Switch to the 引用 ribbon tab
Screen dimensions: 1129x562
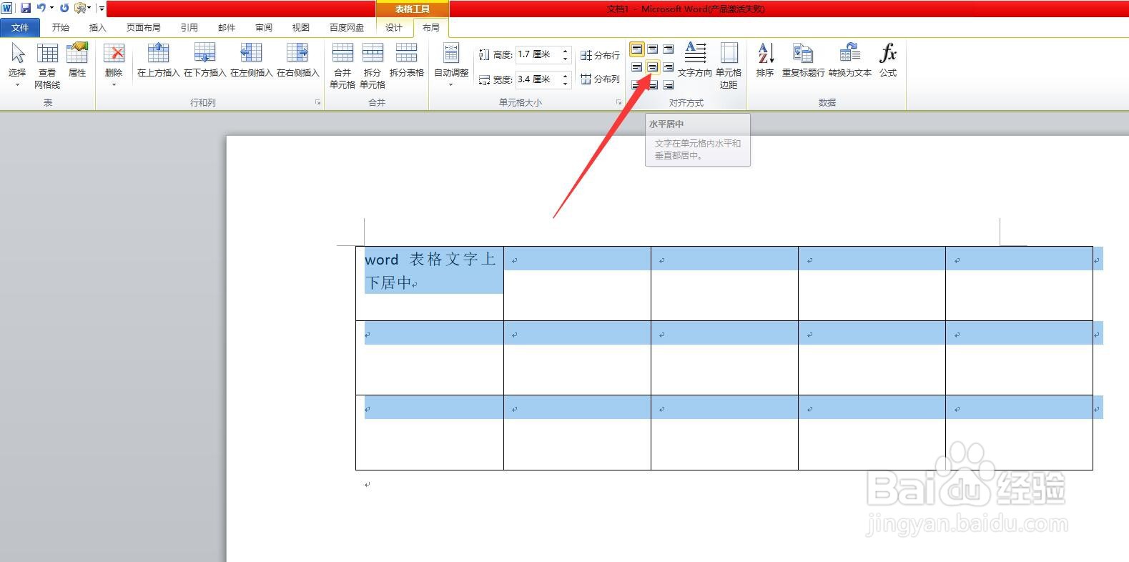189,27
